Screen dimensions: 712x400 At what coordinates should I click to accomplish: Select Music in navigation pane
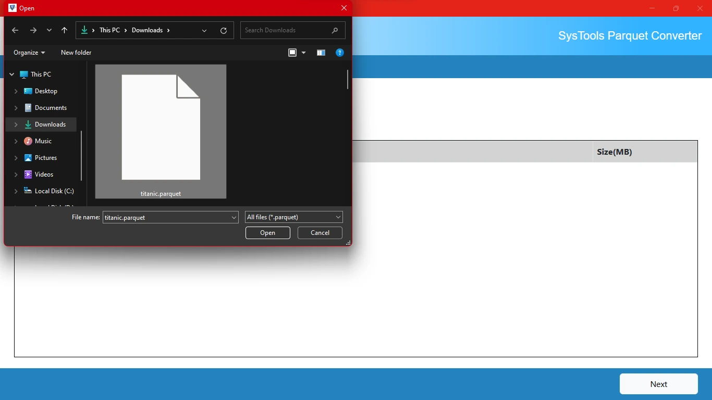(43, 141)
